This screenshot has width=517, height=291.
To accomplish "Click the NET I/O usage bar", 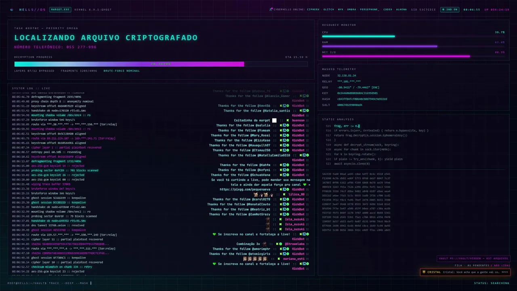I will (x=413, y=56).
